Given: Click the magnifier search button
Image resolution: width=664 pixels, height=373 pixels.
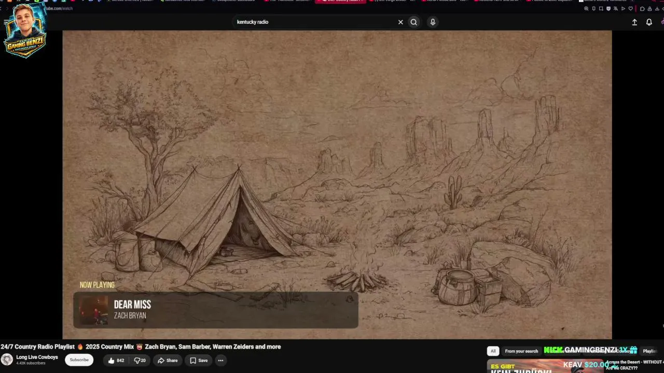Looking at the screenshot, I should click(x=413, y=22).
